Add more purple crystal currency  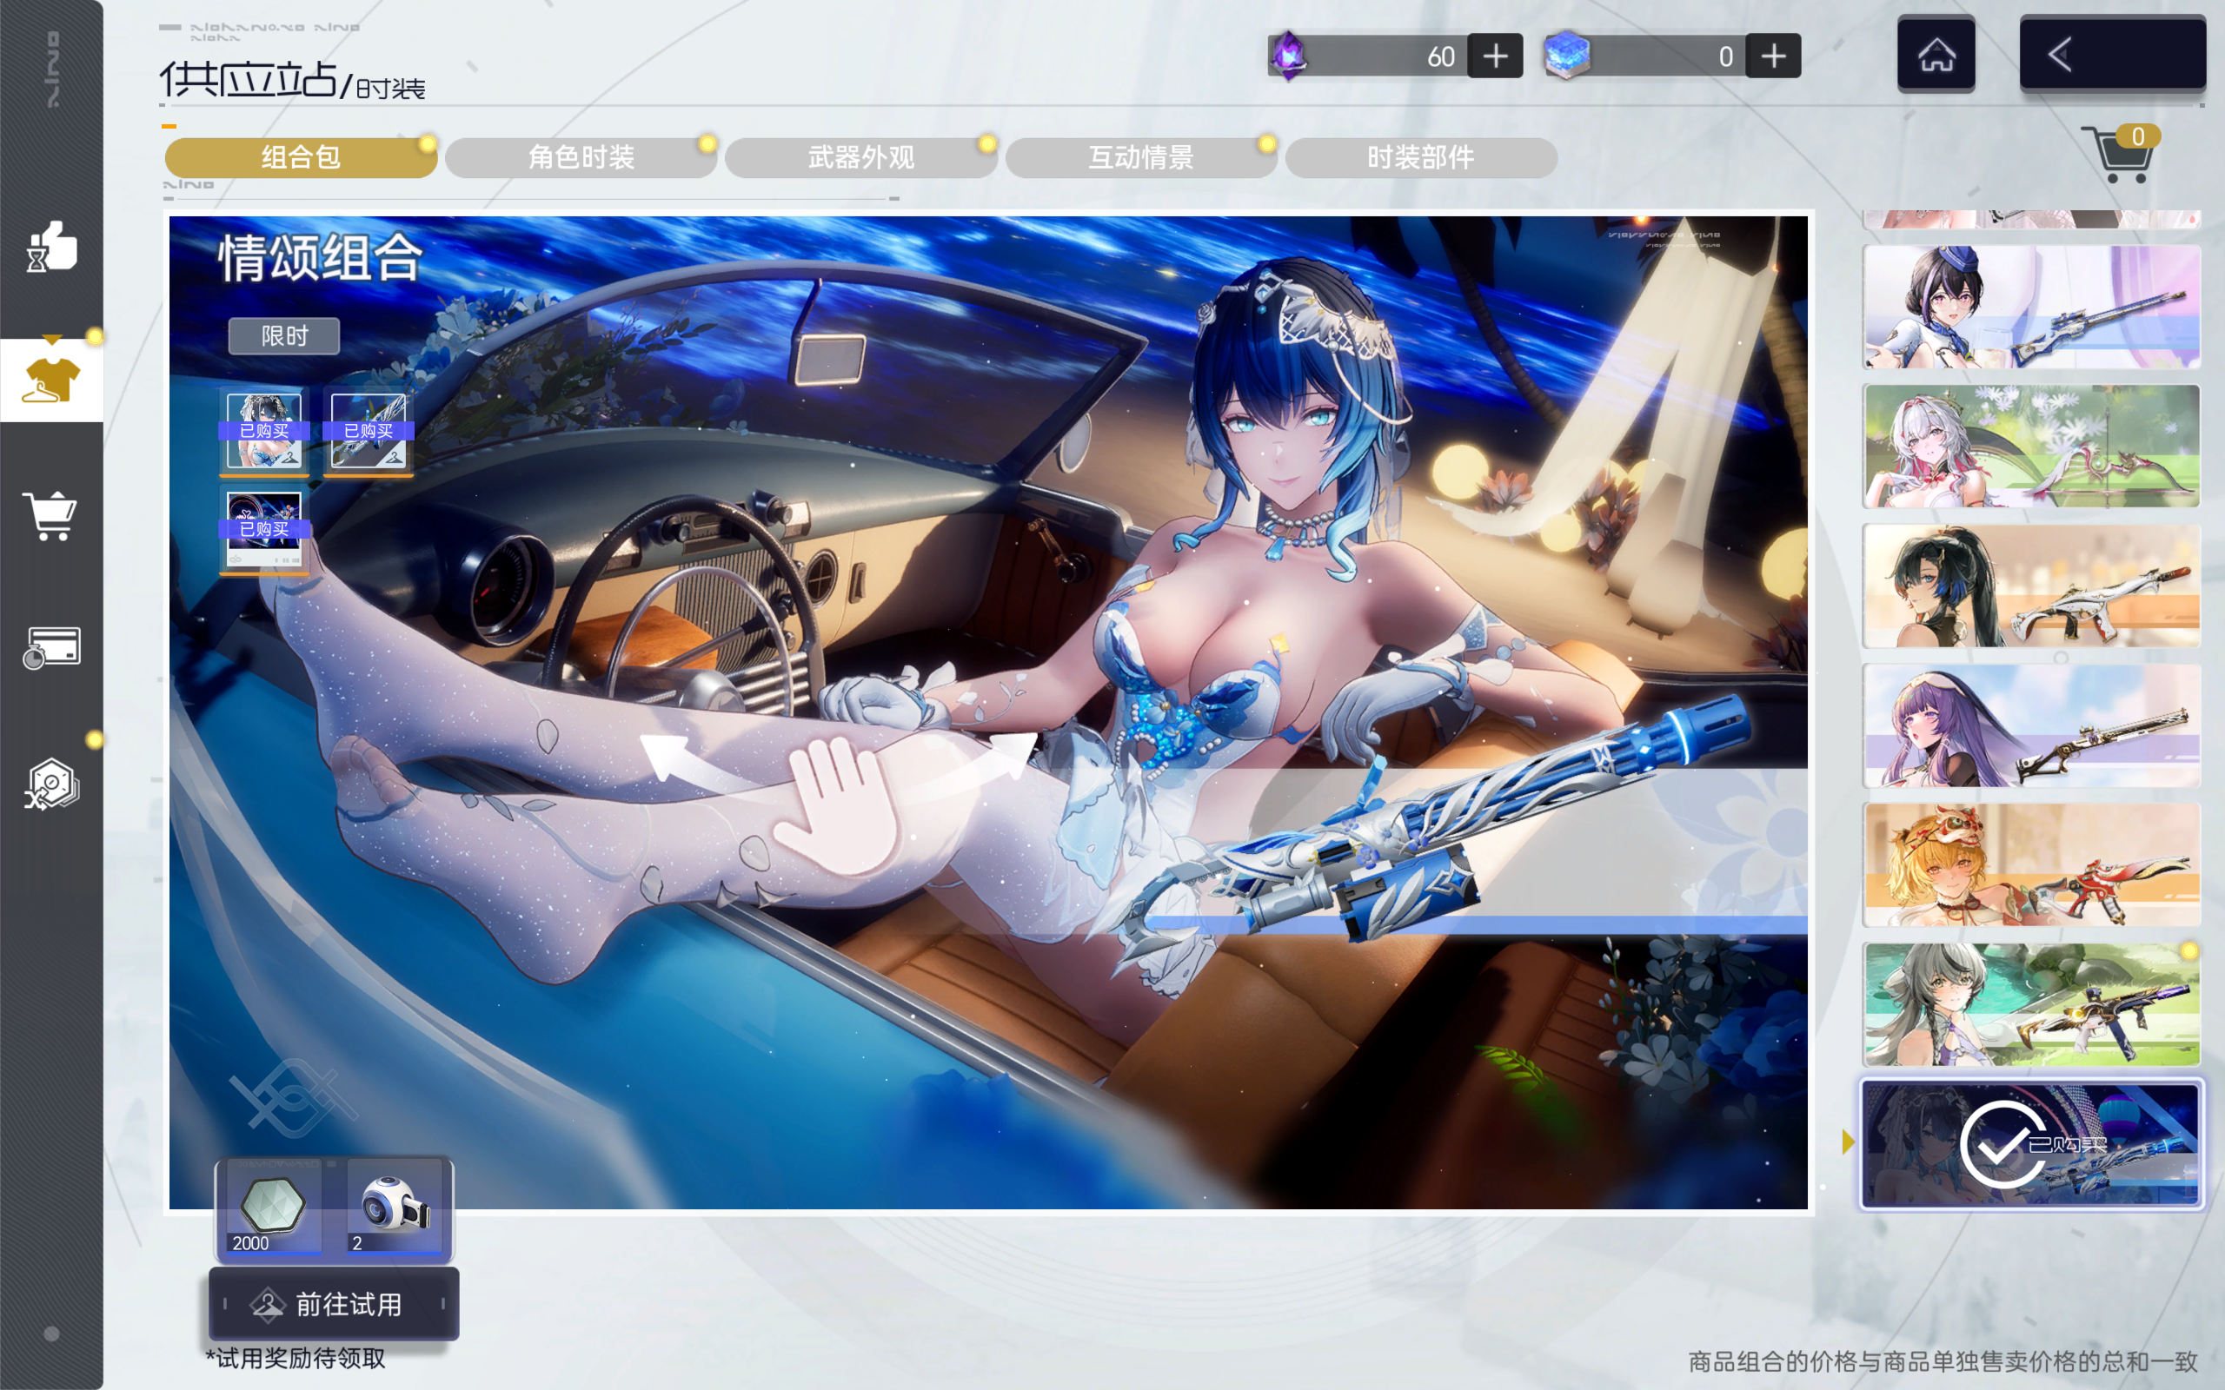coord(1496,56)
